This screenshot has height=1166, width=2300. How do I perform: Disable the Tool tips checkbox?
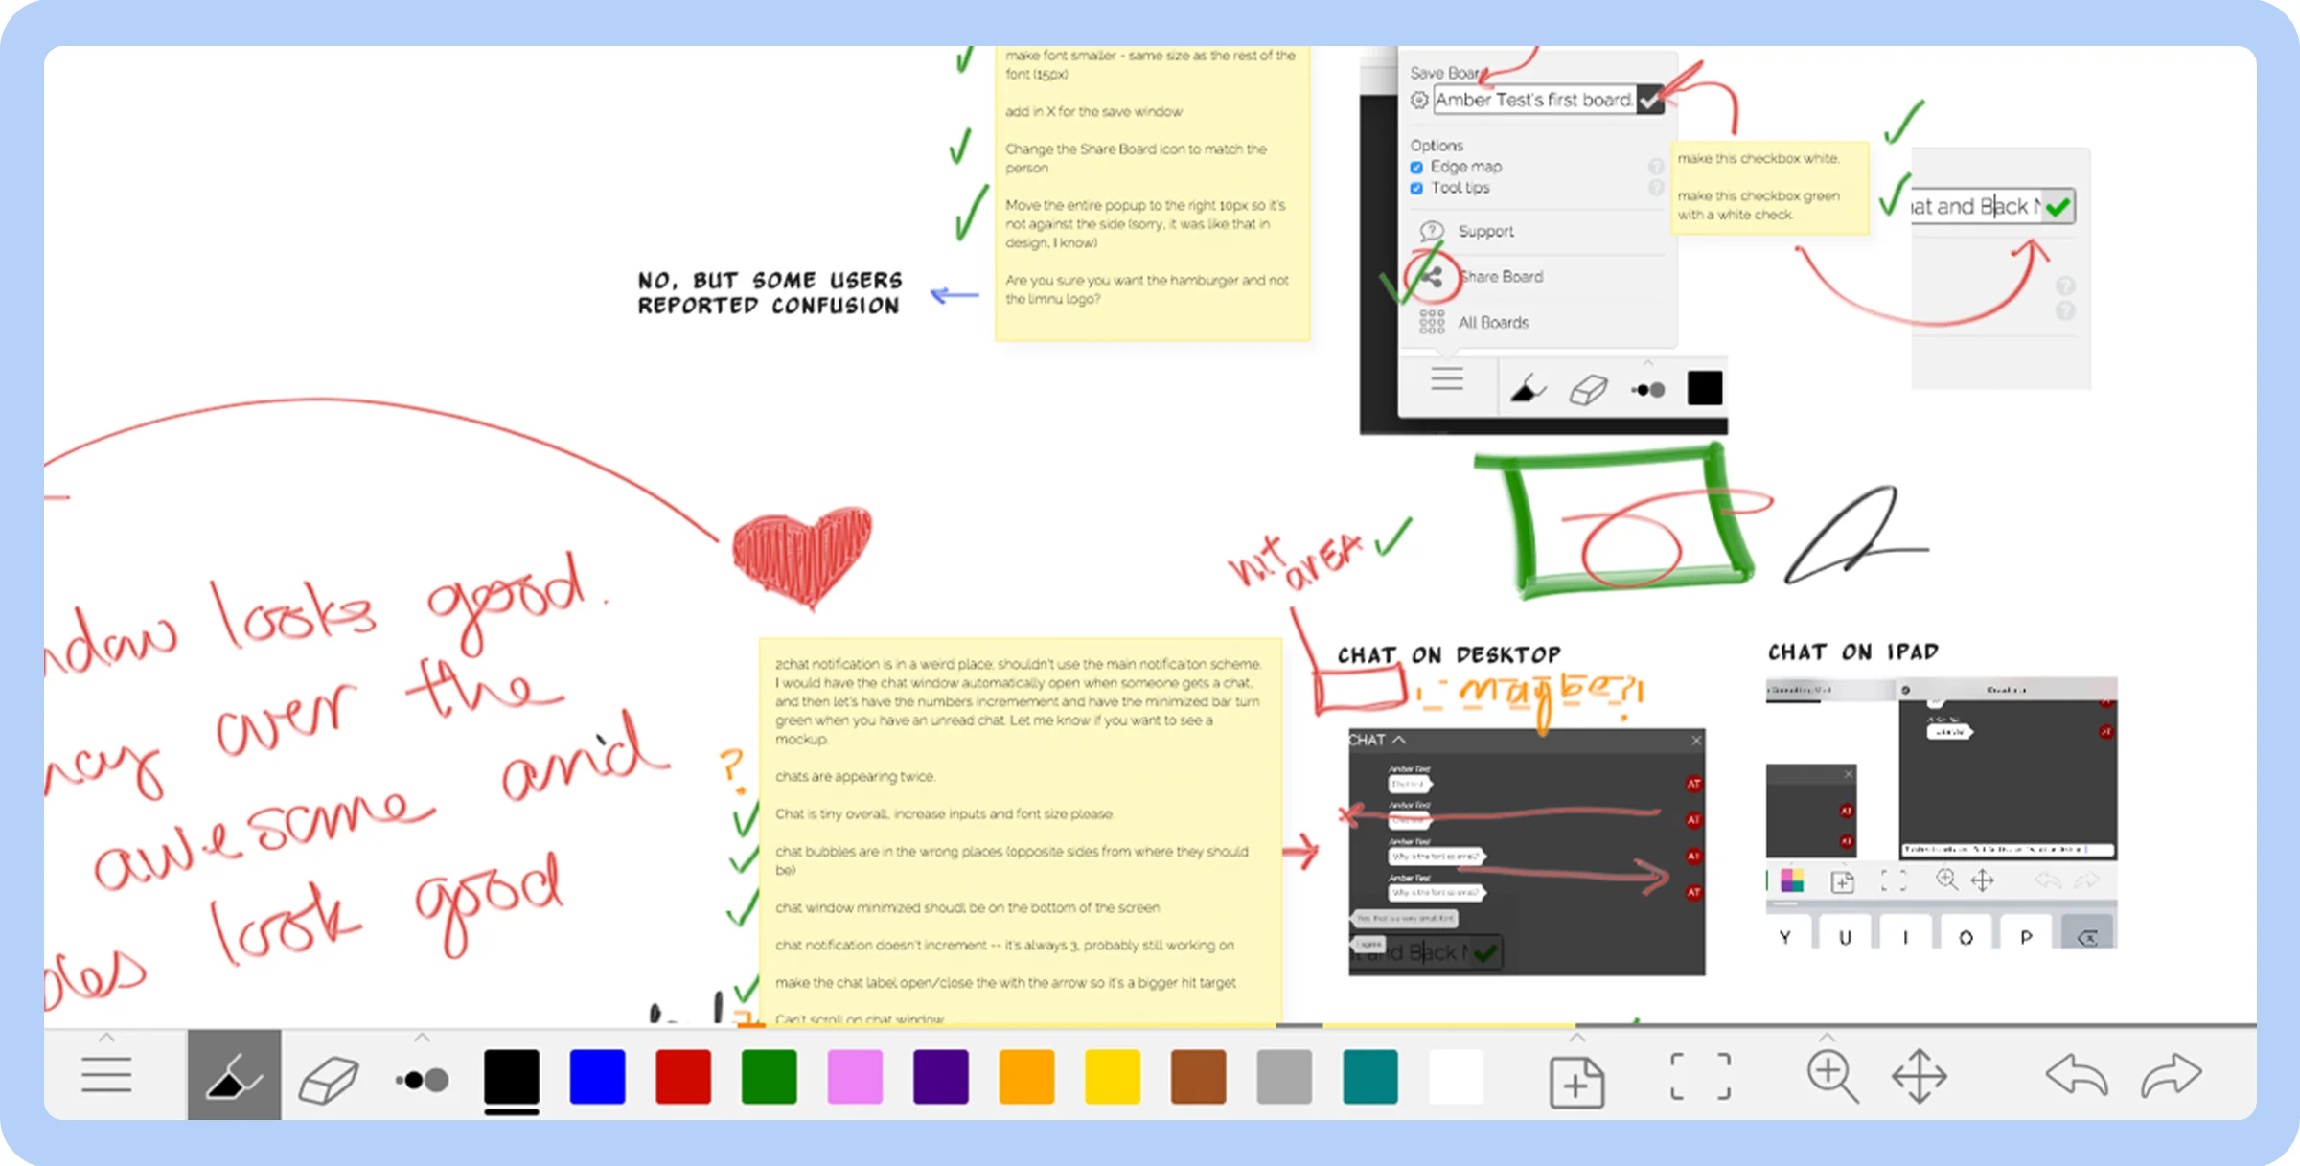tap(1416, 188)
